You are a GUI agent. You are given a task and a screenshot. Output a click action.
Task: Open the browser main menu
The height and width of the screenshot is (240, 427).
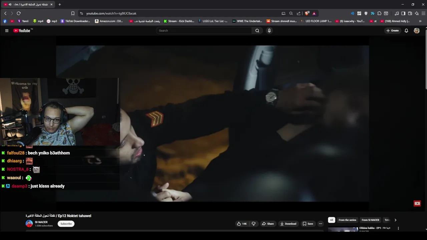tap(424, 13)
